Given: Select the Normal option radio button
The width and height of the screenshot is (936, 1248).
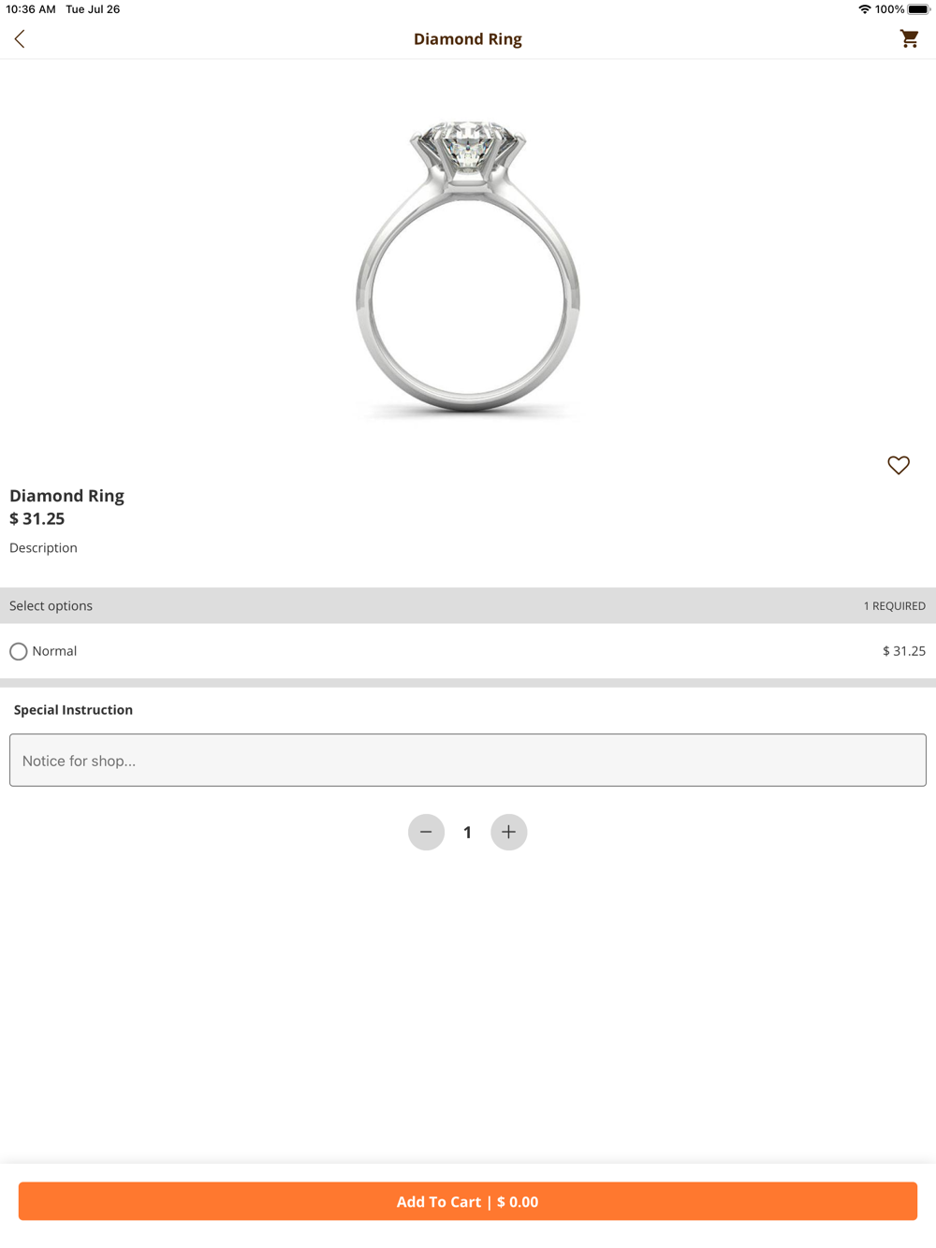Looking at the screenshot, I should 19,651.
